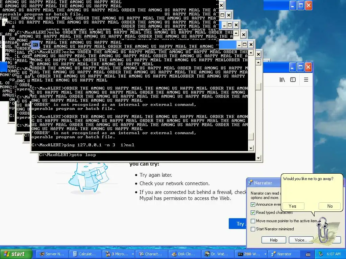Screen dimensions: 346x259
Task: Maximize the front command prompt window
Action: click(x=245, y=45)
